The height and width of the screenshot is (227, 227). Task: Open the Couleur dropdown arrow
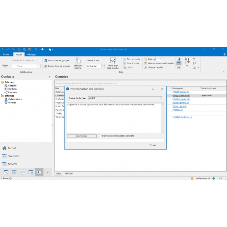pos(163,59)
